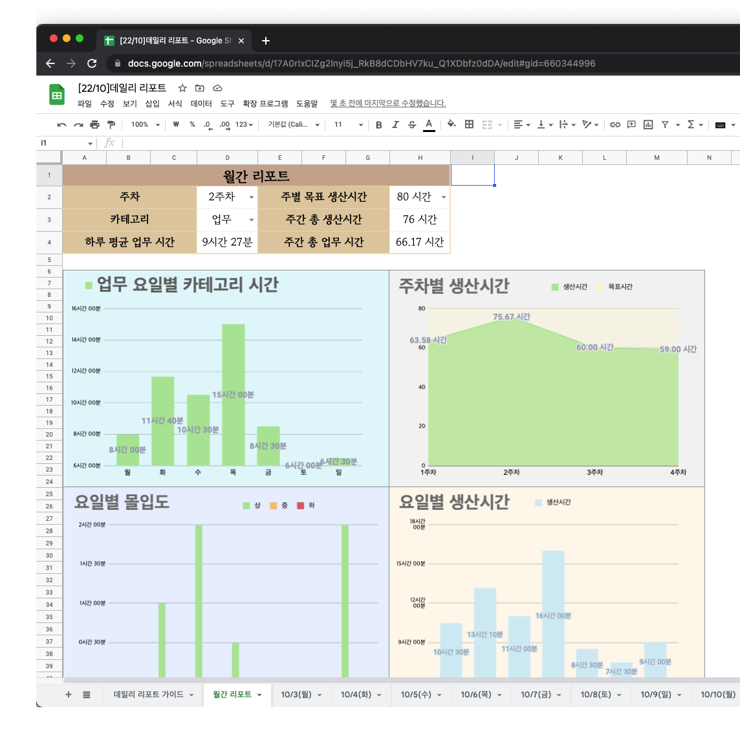Open the 수정 menu

[x=107, y=104]
